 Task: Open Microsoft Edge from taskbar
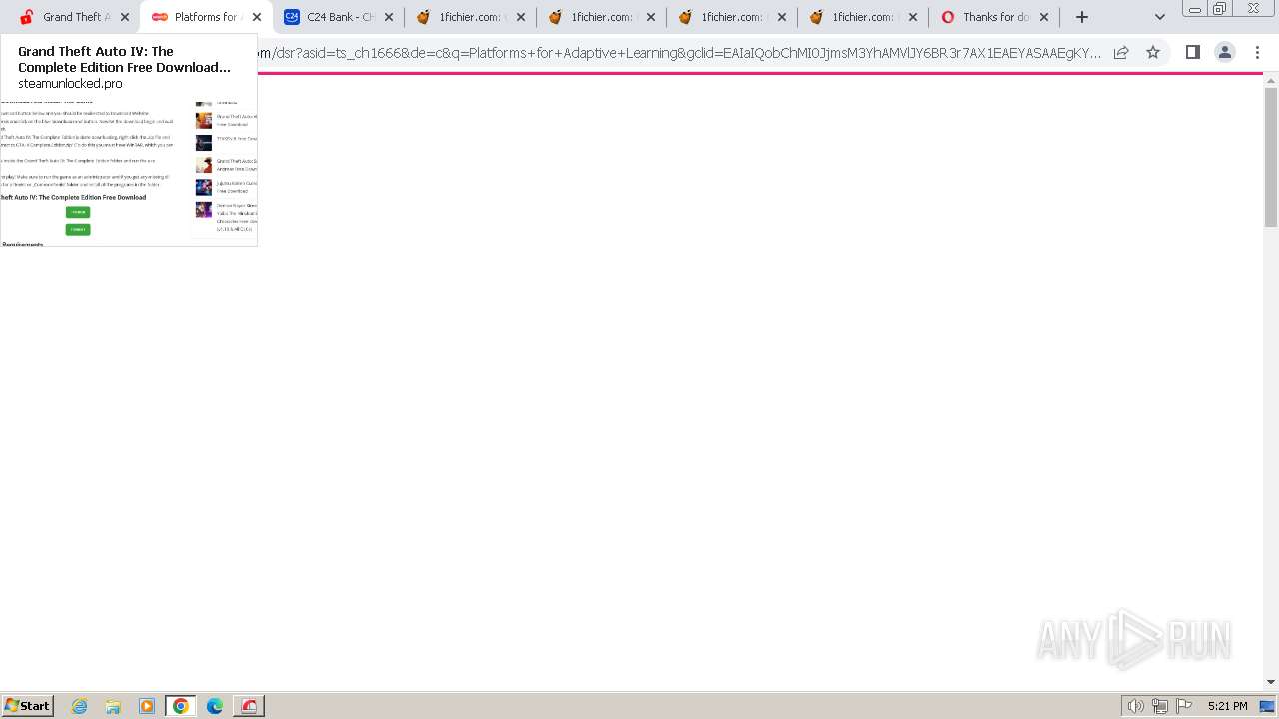tap(215, 706)
